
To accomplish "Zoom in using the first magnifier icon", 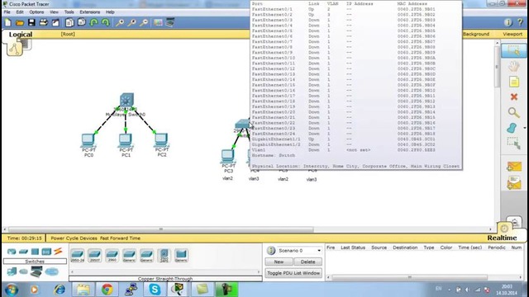I will (x=120, y=22).
